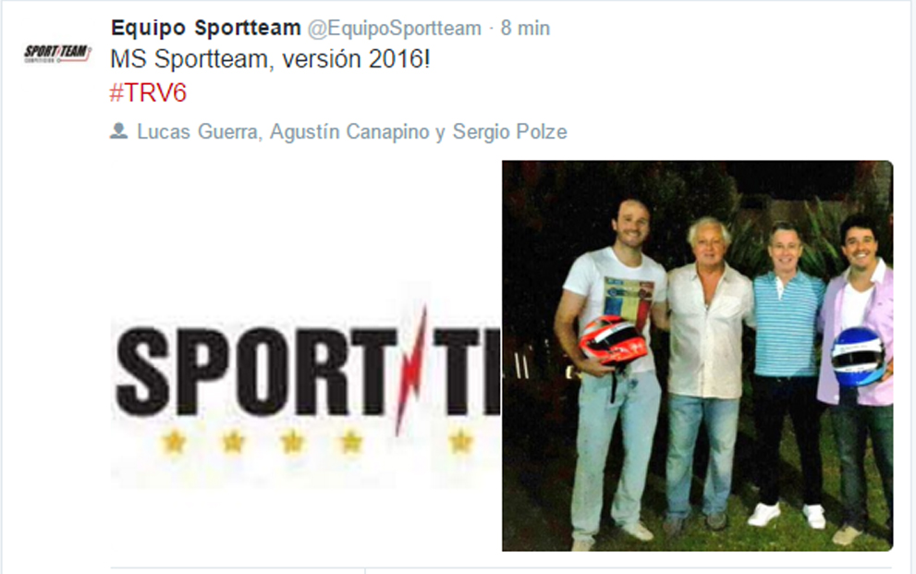Screen dimensions: 916x574
Task: Follow the #TRV6 hashtag
Action: [148, 92]
